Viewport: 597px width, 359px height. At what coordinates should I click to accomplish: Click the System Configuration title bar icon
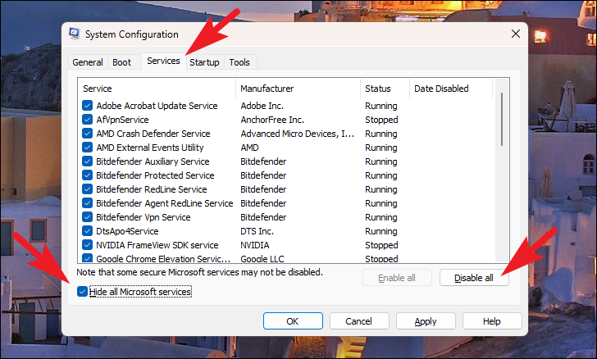pos(75,34)
